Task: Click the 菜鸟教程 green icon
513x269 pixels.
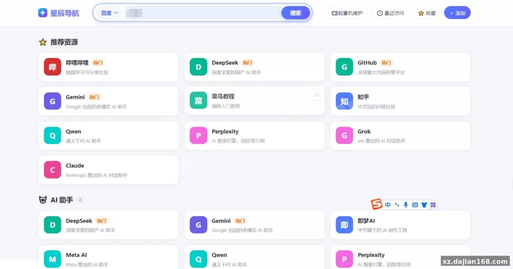Action: click(198, 100)
